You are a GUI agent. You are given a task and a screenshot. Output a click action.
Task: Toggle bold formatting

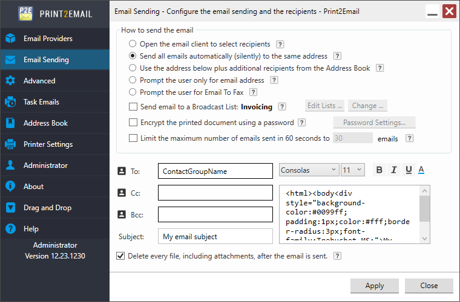pos(379,170)
